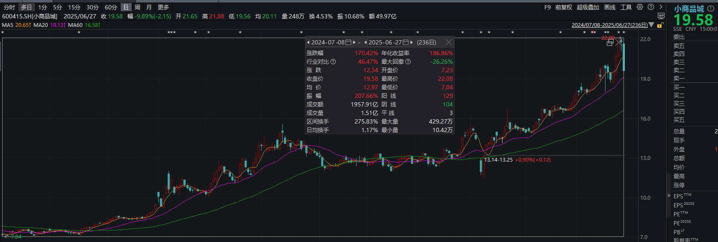The width and height of the screenshot is (718, 242).
Task: Toggle the orange lock icon for date range
Action: (660, 25)
